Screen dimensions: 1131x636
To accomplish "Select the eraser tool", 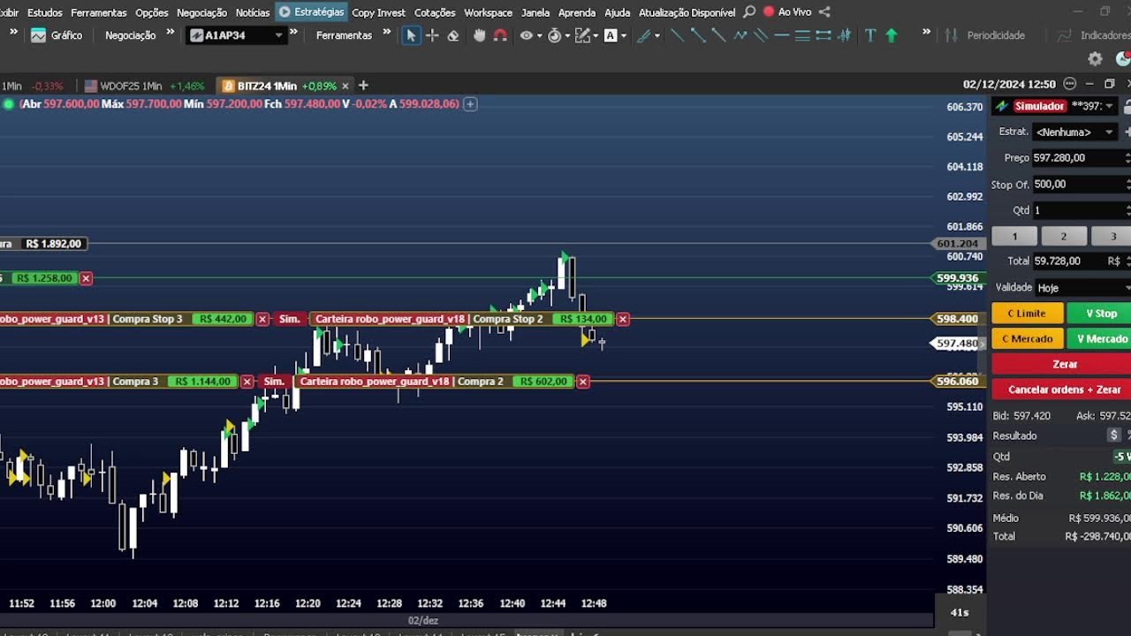I will (453, 35).
